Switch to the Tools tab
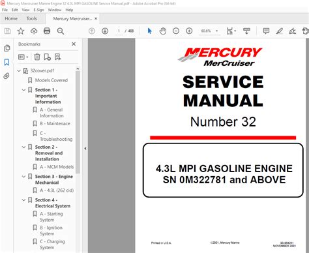The width and height of the screenshot is (309, 253). [32, 19]
